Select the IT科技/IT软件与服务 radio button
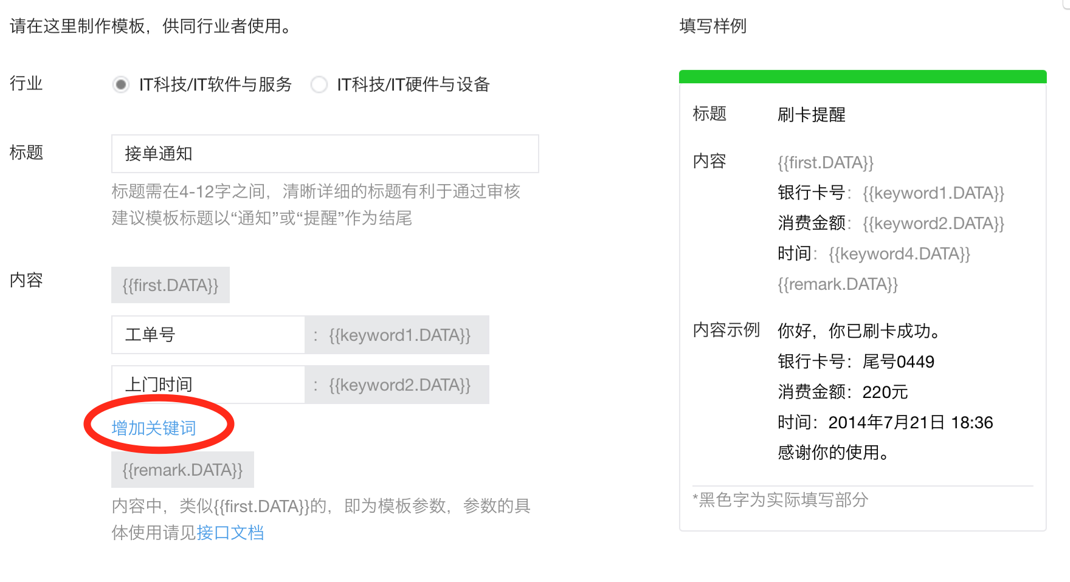 120,84
